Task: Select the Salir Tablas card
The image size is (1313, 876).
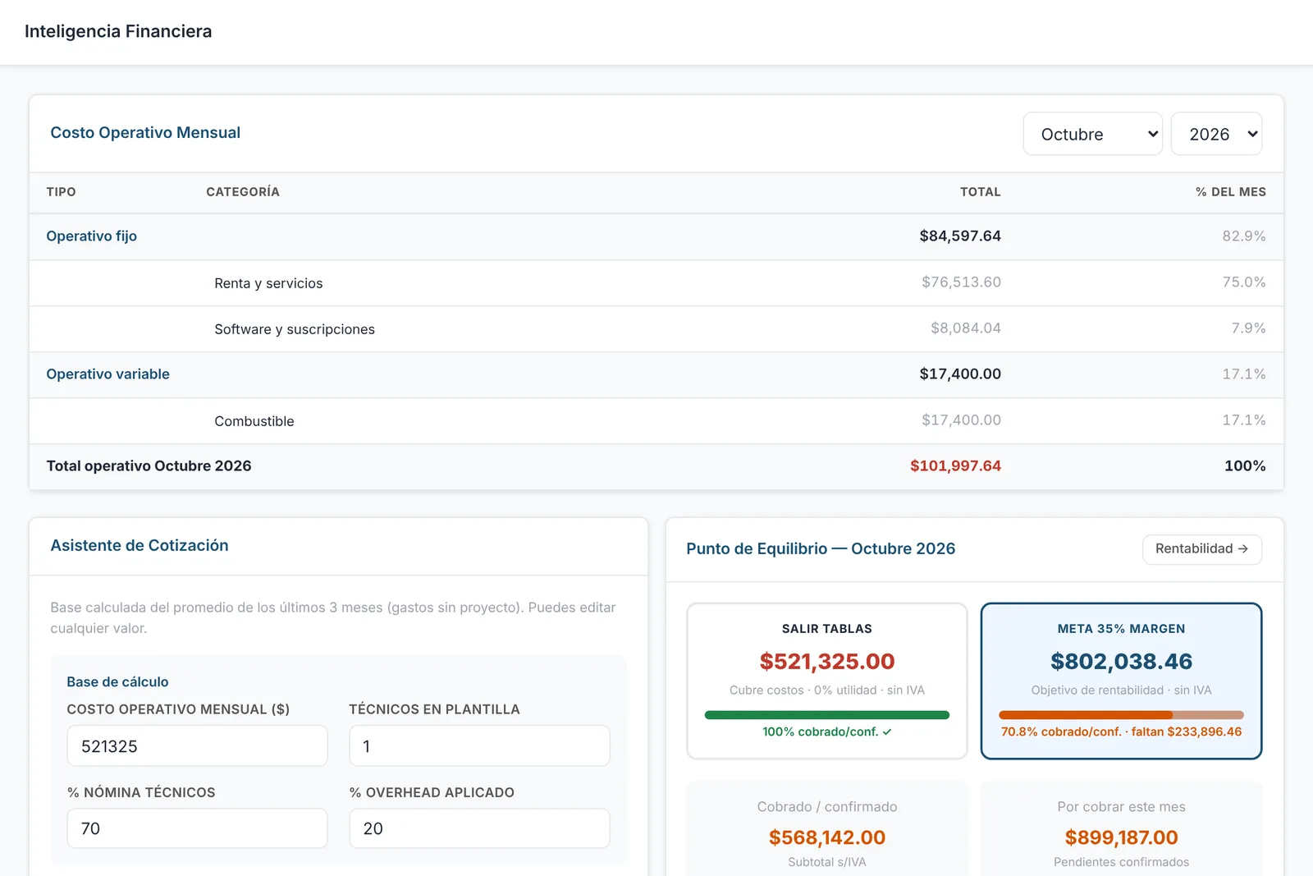Action: (x=827, y=681)
